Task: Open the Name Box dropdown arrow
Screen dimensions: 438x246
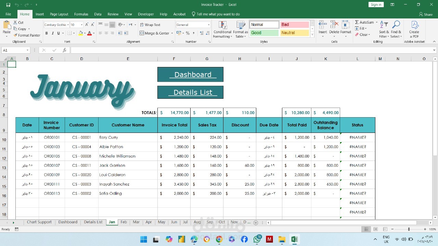Action: [27, 50]
